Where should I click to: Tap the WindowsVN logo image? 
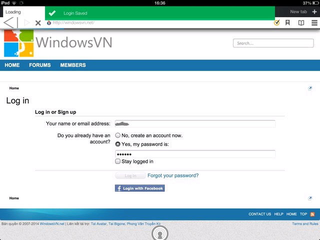pos(19,43)
